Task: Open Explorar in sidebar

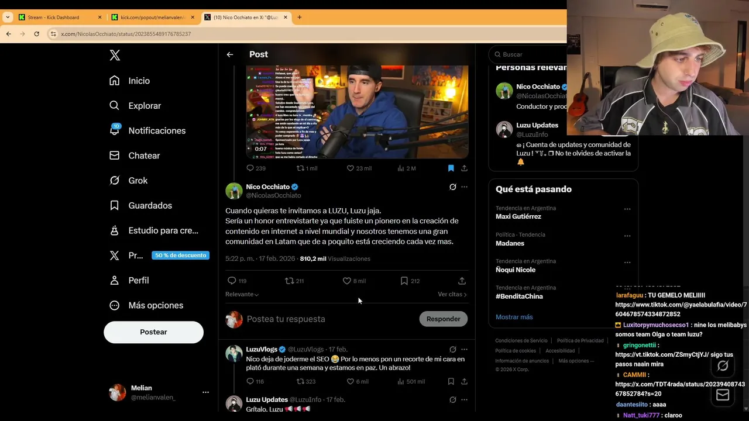Action: (x=135, y=106)
